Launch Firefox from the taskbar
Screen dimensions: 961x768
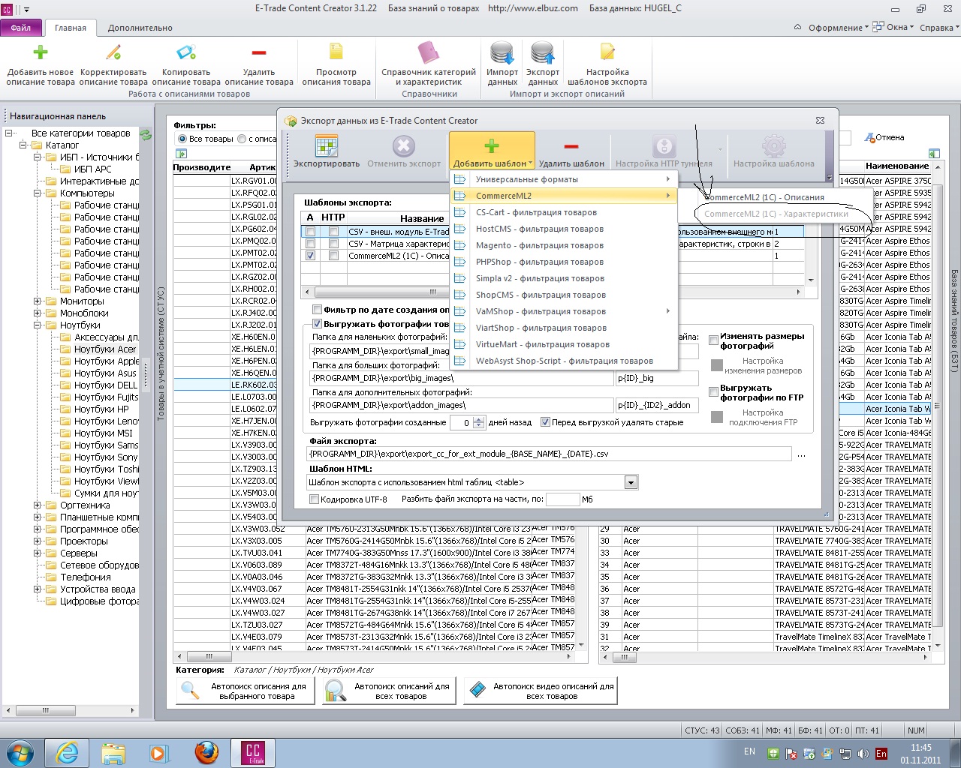click(x=206, y=752)
